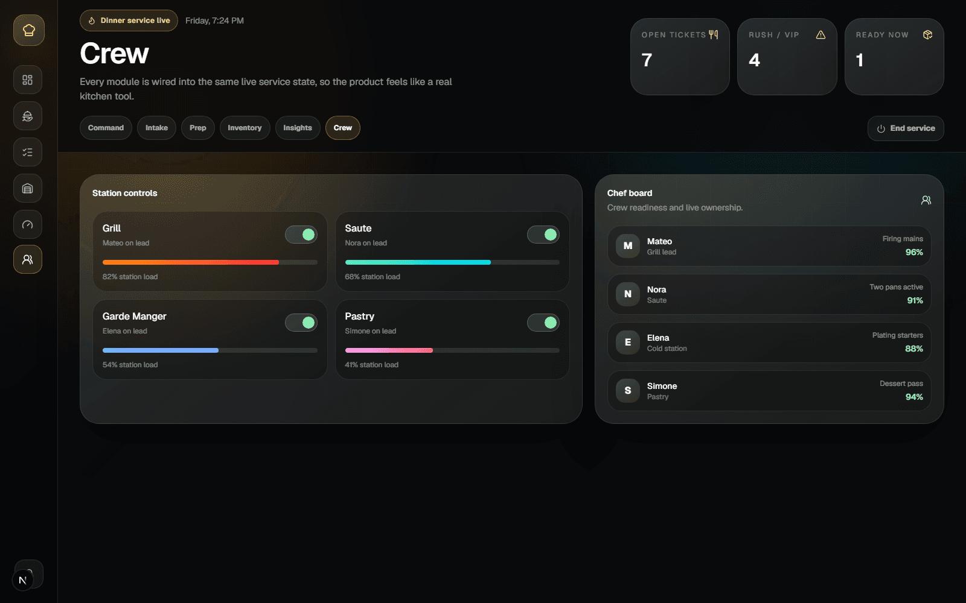
Task: Open the intake dish sidebar icon
Action: 28,116
